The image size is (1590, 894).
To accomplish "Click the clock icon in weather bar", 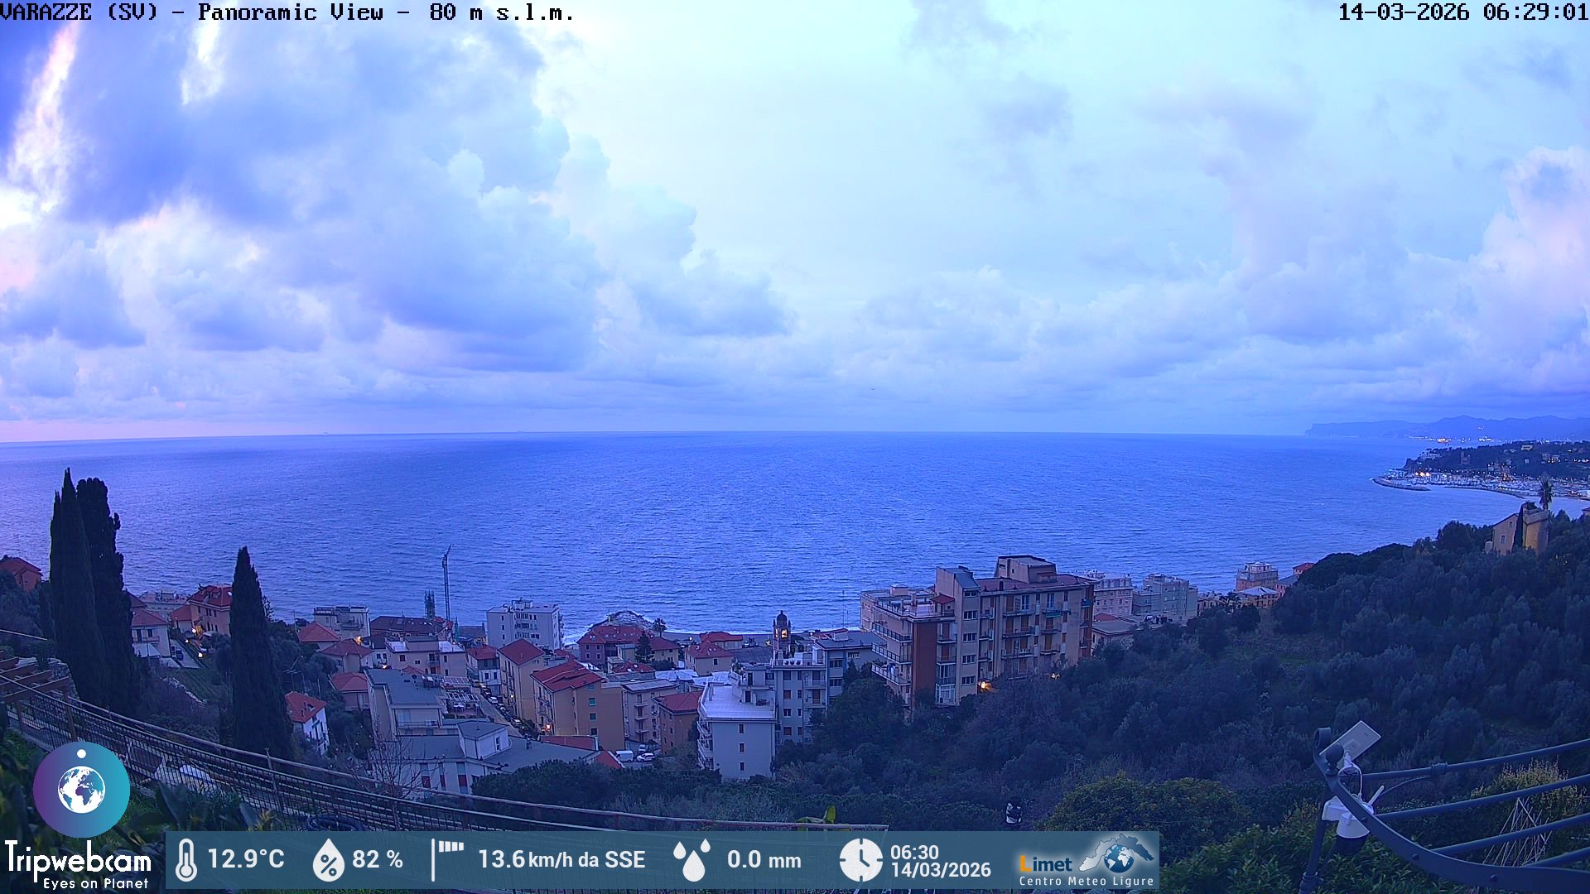I will [860, 860].
